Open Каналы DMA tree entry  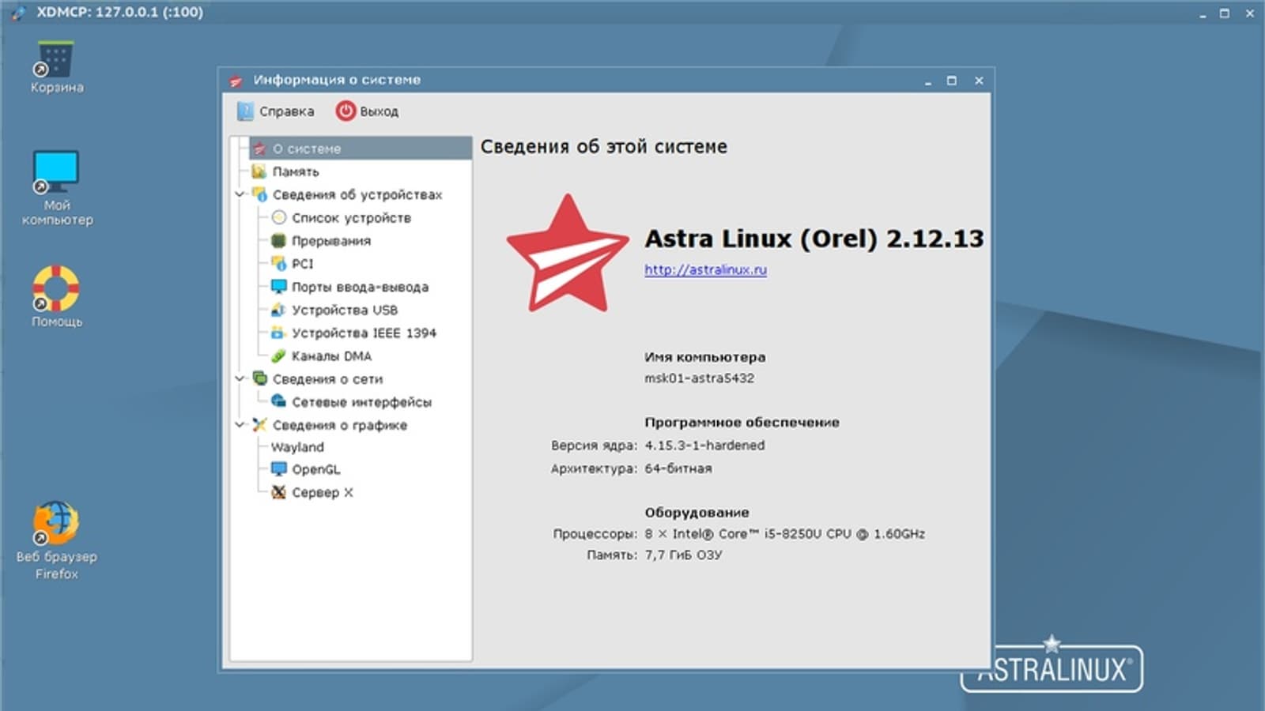click(x=331, y=355)
